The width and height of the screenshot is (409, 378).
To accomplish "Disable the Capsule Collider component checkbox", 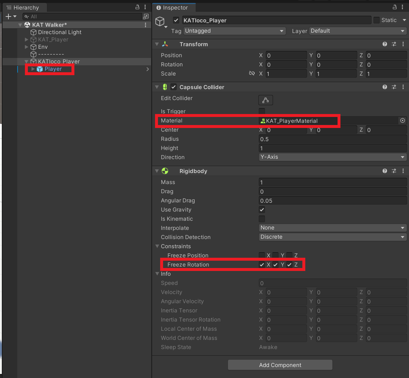I will pyautogui.click(x=173, y=87).
